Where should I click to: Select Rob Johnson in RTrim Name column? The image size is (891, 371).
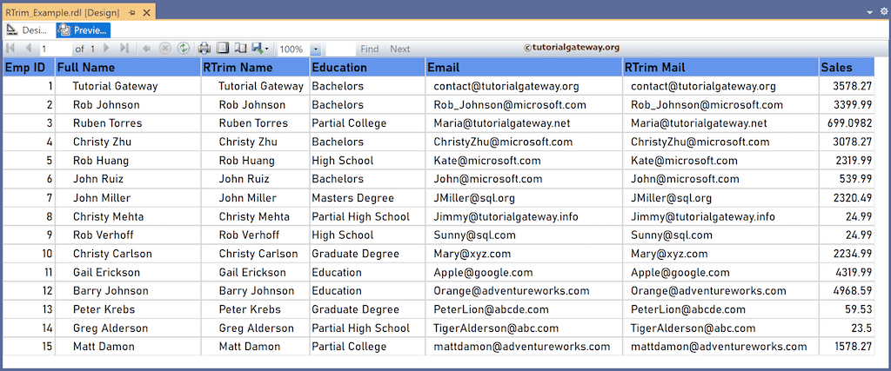pos(252,105)
